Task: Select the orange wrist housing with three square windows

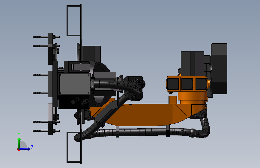Action: pos(187,84)
